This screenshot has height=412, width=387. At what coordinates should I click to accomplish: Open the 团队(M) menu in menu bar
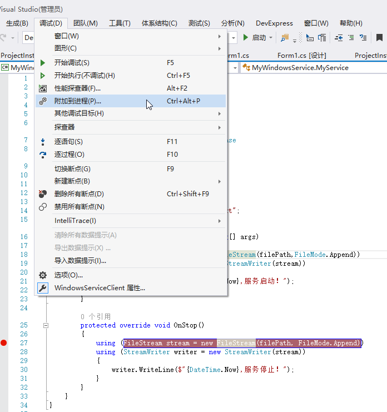85,23
